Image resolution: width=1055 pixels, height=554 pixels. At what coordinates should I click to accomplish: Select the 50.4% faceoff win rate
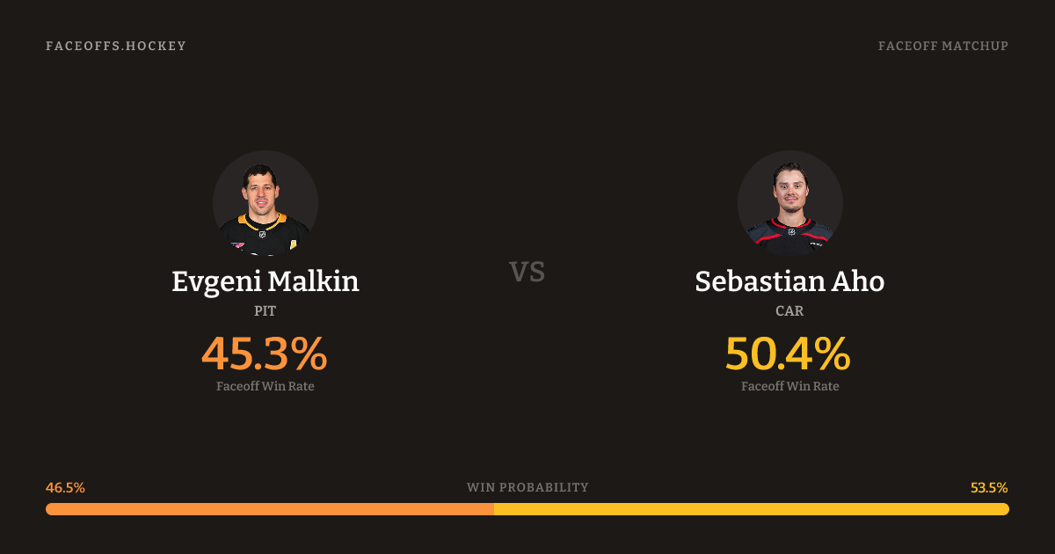789,354
